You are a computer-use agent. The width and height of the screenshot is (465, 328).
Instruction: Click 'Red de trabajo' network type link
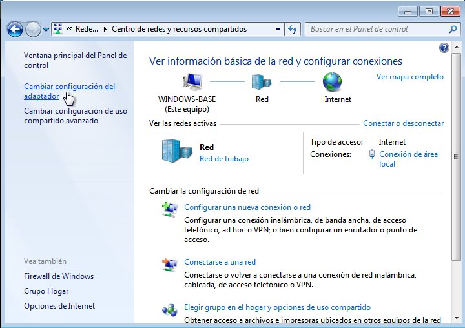tap(224, 159)
